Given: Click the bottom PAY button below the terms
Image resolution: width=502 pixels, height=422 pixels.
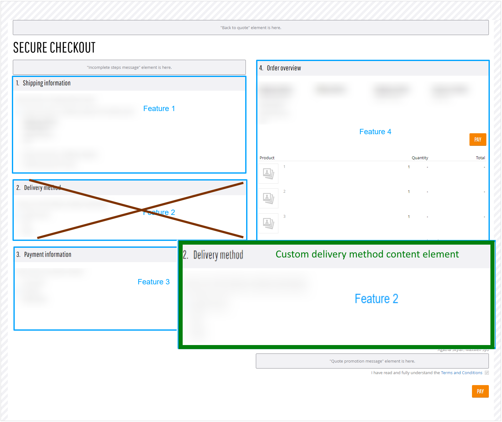Looking at the screenshot, I should click(480, 391).
